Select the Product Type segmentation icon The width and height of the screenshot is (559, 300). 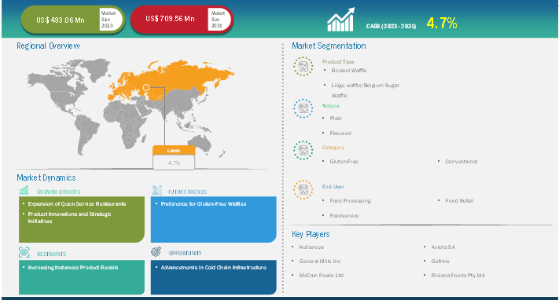(x=303, y=66)
